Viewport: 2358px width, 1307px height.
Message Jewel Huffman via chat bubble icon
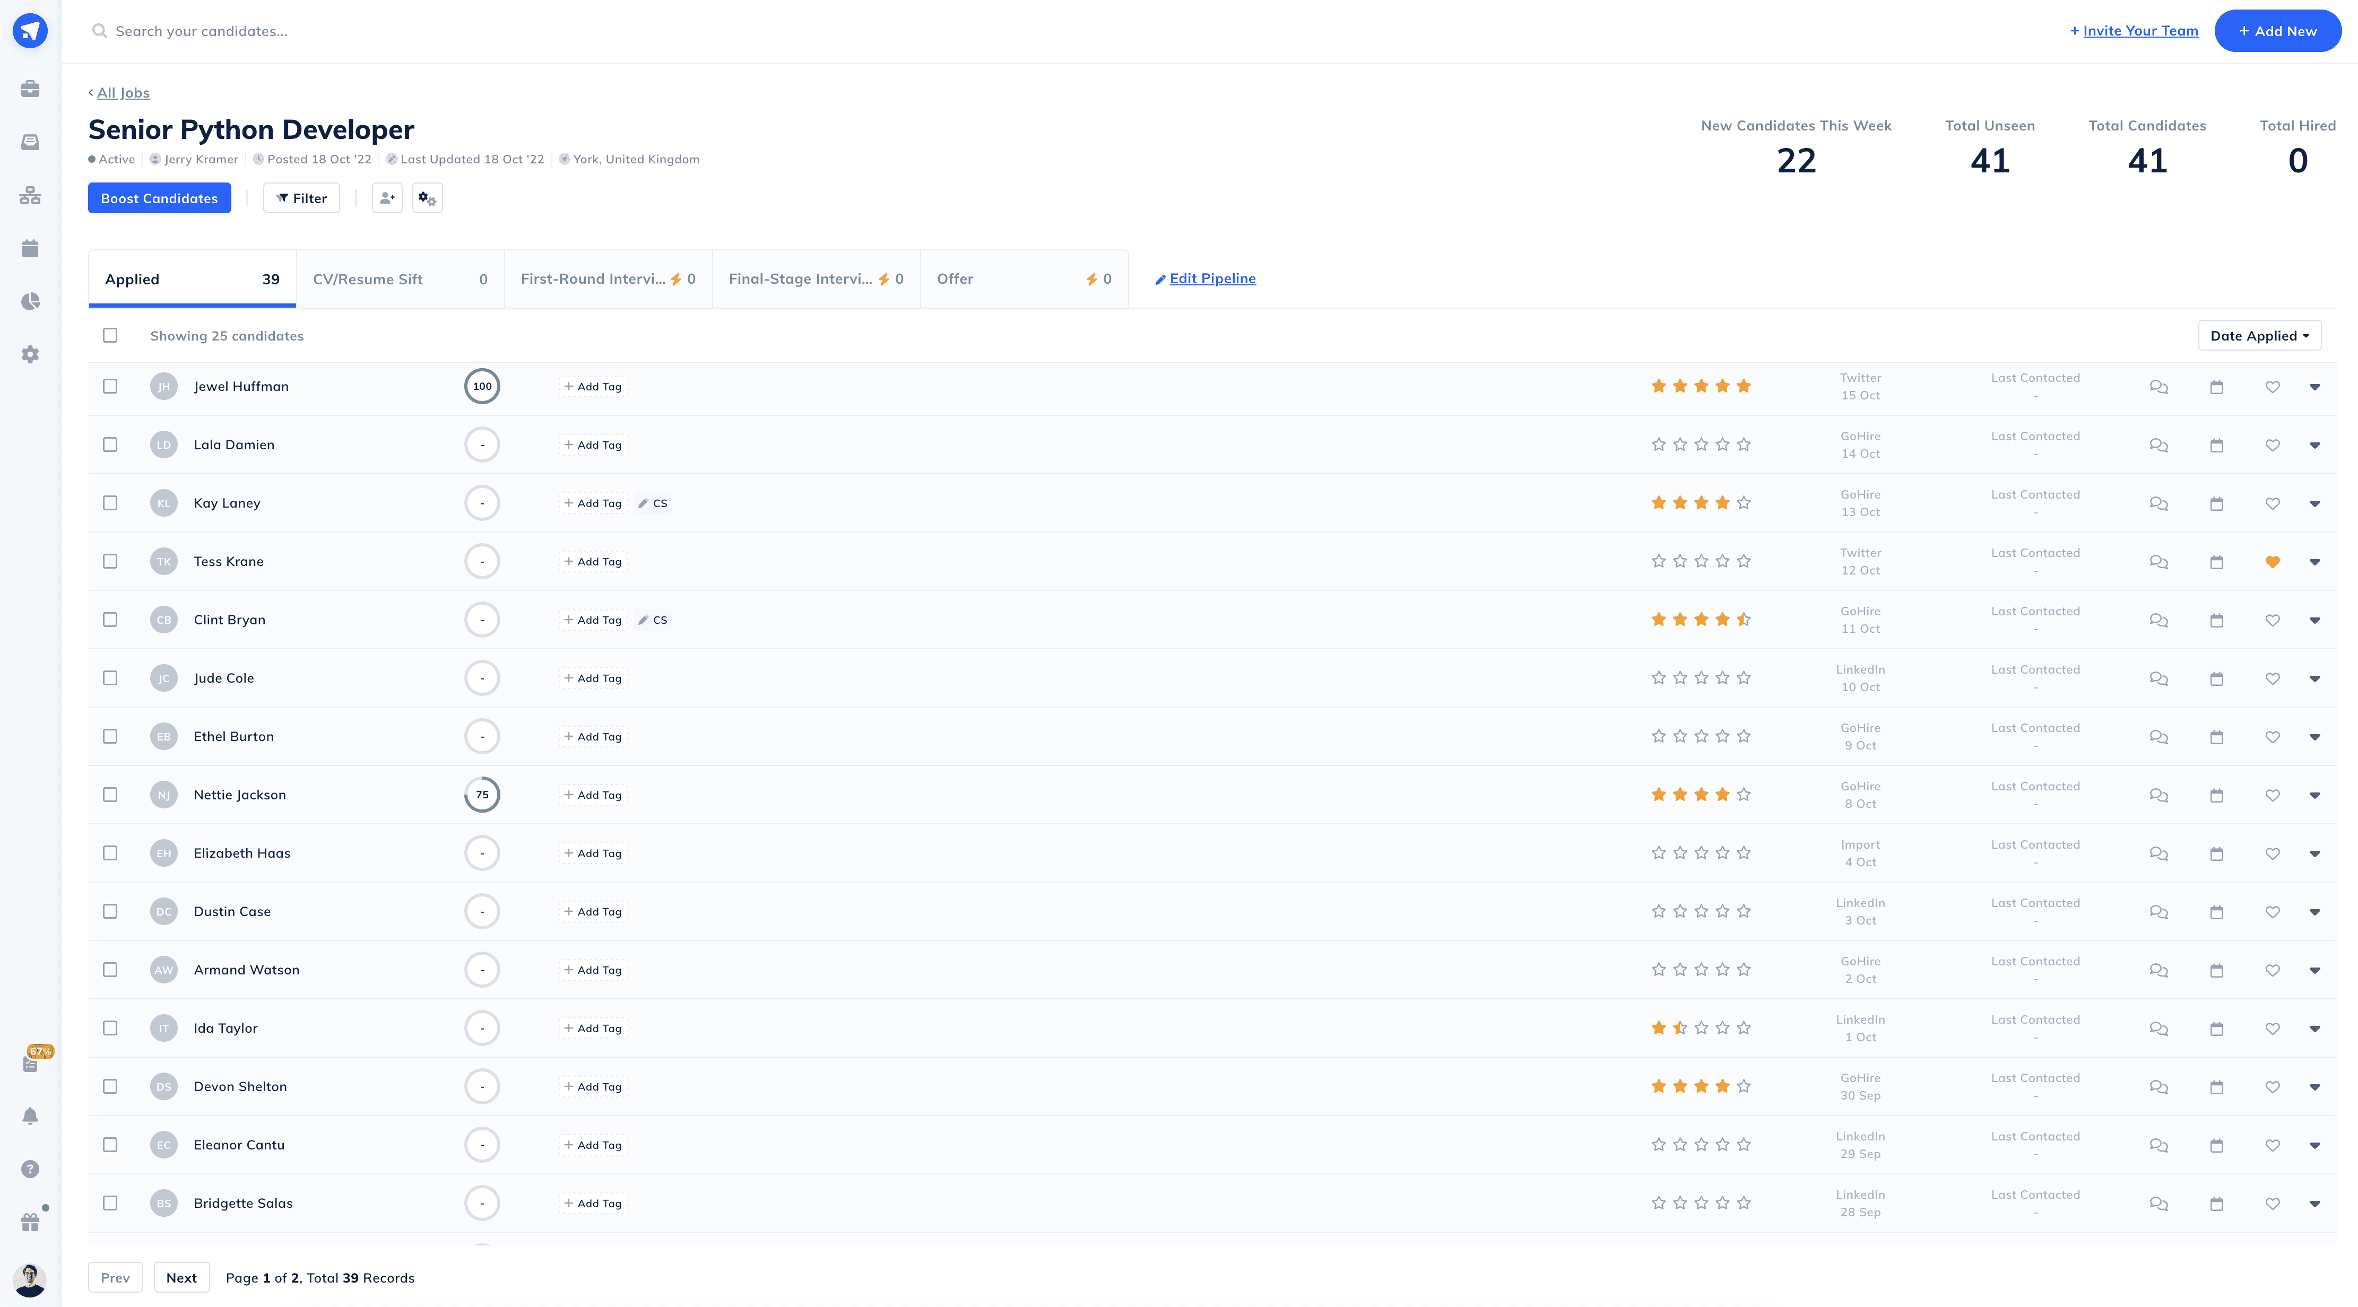pyautogui.click(x=2158, y=386)
